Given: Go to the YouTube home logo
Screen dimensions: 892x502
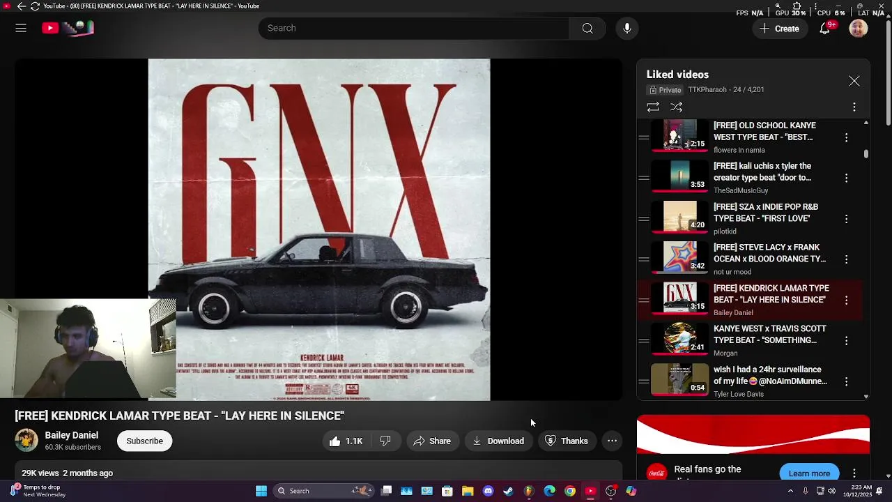Looking at the screenshot, I should coord(68,28).
